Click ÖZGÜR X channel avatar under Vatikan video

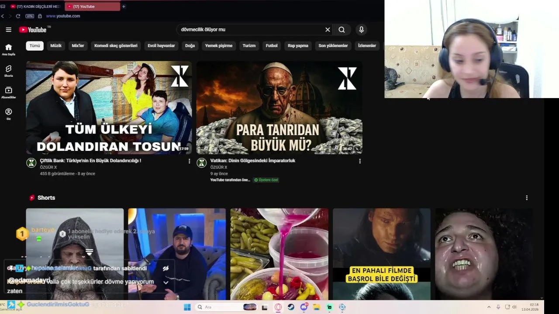(x=201, y=163)
